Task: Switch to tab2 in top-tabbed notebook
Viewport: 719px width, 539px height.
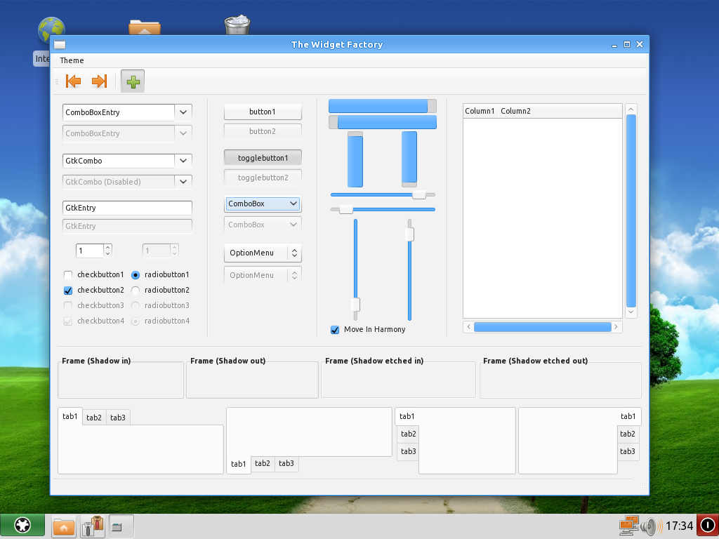Action: [x=94, y=418]
